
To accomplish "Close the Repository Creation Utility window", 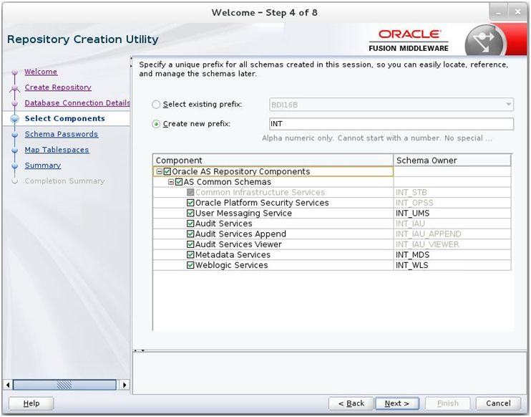I will coord(517,13).
